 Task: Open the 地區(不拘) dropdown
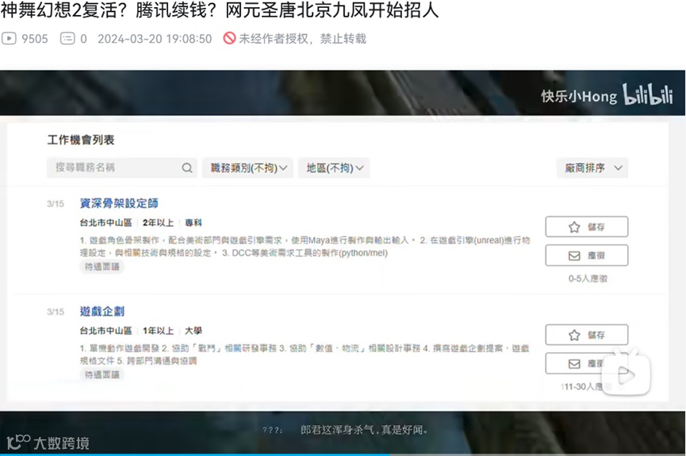(x=334, y=168)
